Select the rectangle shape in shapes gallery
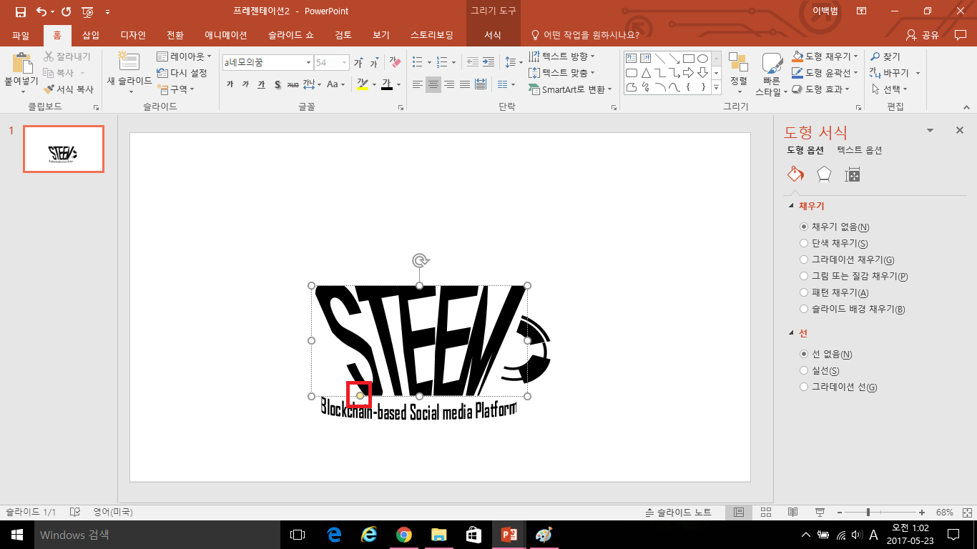The height and width of the screenshot is (549, 977). [688, 58]
